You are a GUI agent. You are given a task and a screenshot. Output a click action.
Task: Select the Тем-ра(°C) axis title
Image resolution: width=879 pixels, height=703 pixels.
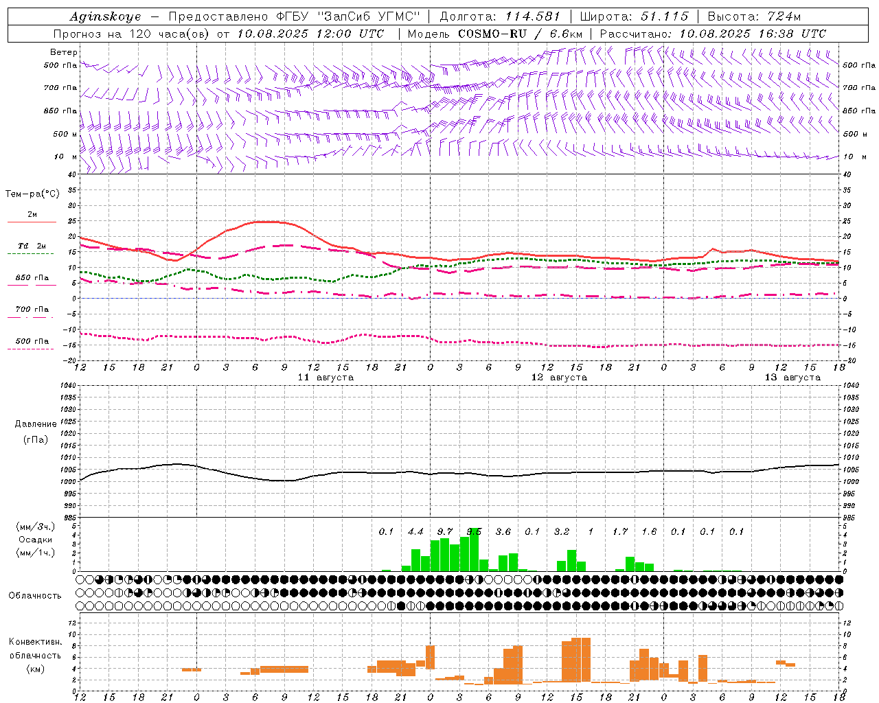click(x=32, y=194)
